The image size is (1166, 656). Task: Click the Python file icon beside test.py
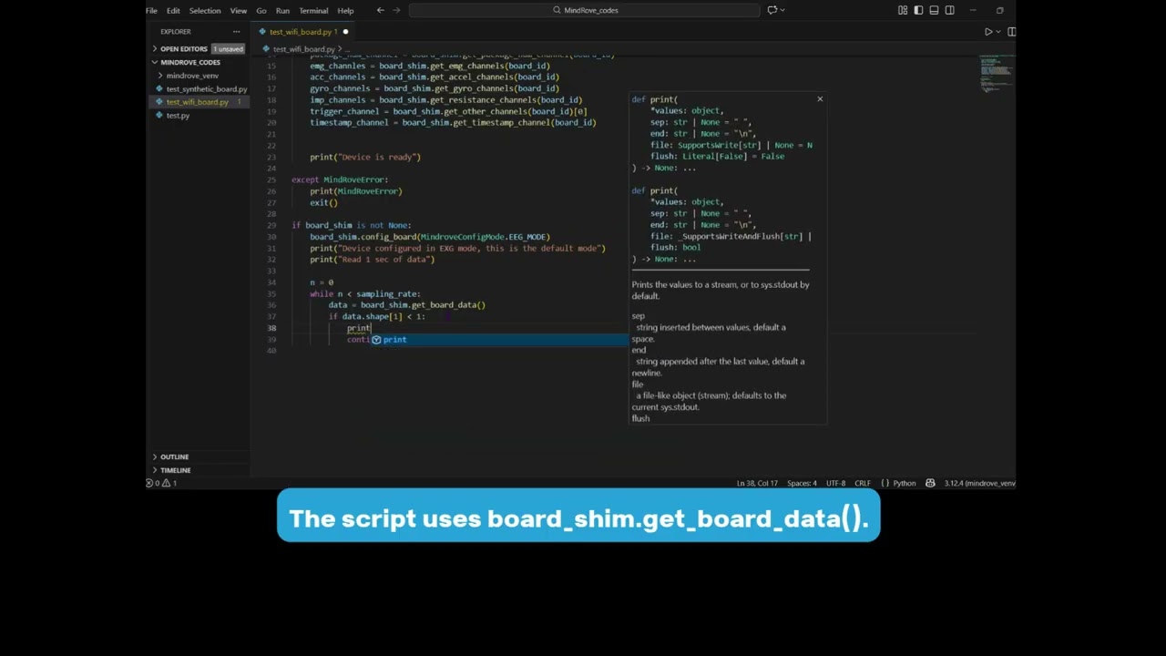[159, 116]
